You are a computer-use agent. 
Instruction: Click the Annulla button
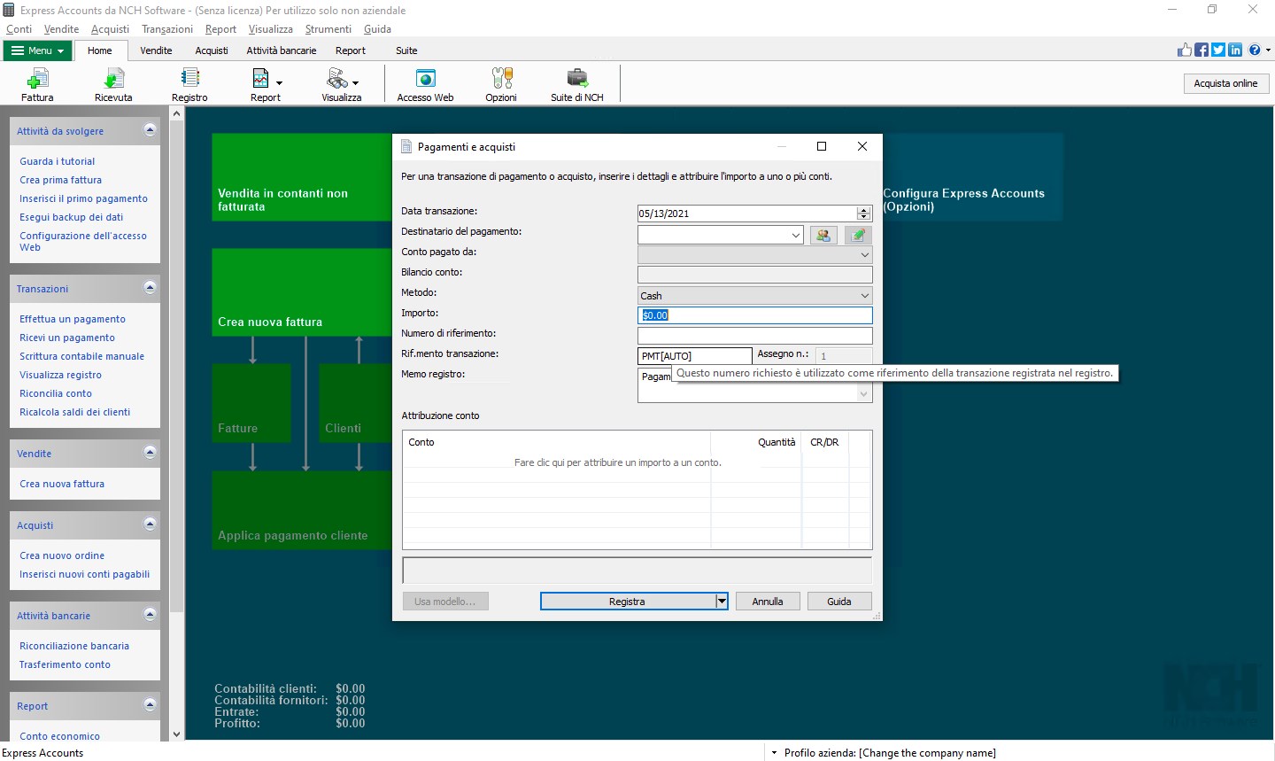coord(768,602)
